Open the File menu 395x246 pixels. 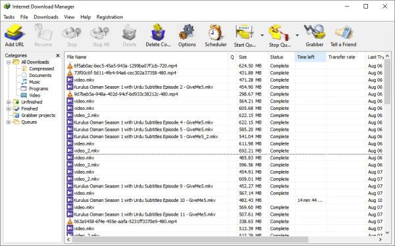[24, 17]
